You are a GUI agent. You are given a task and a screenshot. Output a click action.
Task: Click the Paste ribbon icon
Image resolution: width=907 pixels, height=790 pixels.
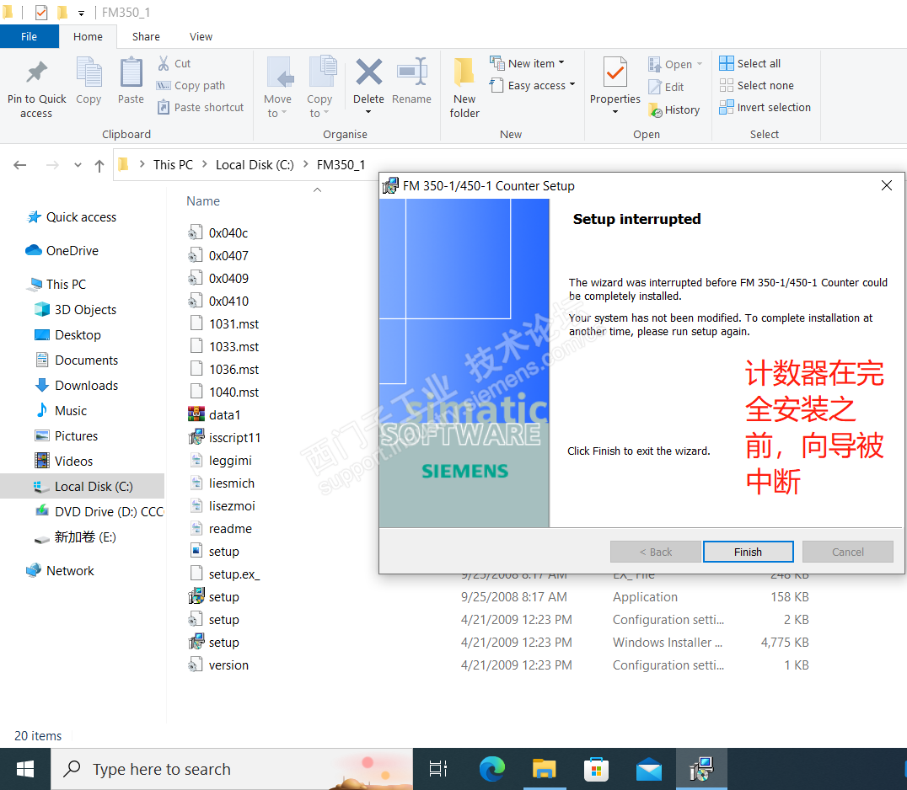pyautogui.click(x=131, y=72)
